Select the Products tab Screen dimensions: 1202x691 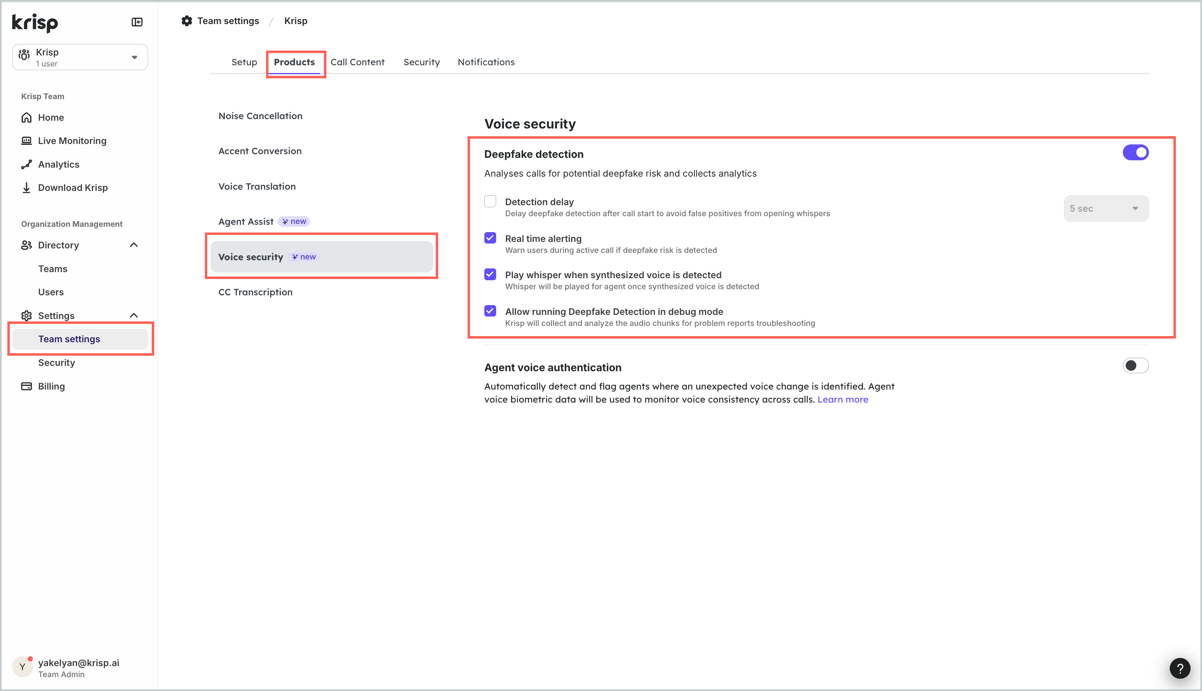(x=294, y=62)
